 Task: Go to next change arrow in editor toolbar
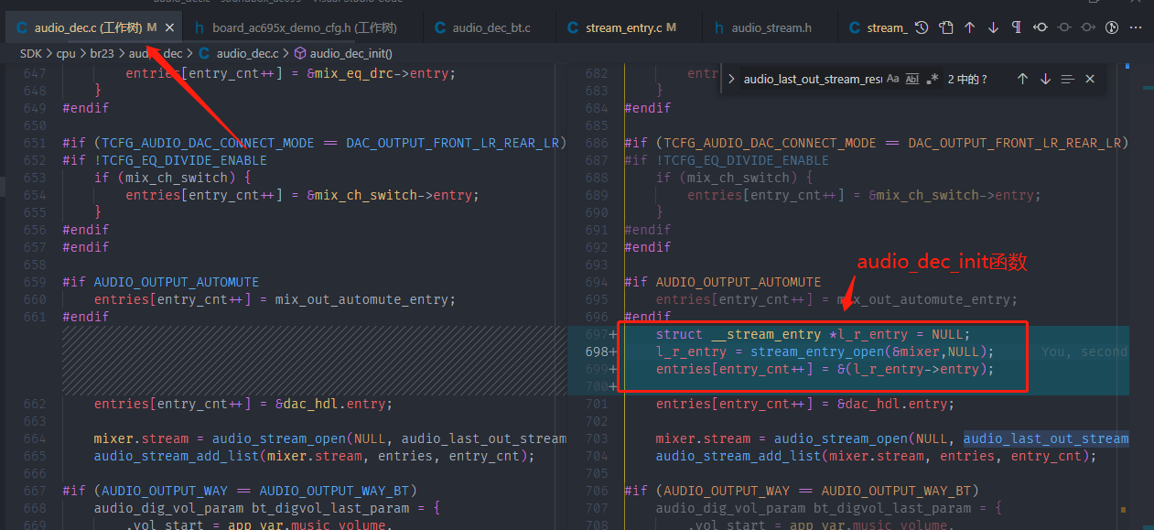coord(993,27)
